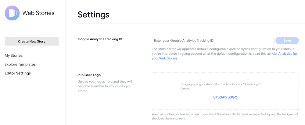Image resolution: width=305 pixels, height=125 pixels.
Task: Click the UPLOAD LOGO button
Action: 225,97
